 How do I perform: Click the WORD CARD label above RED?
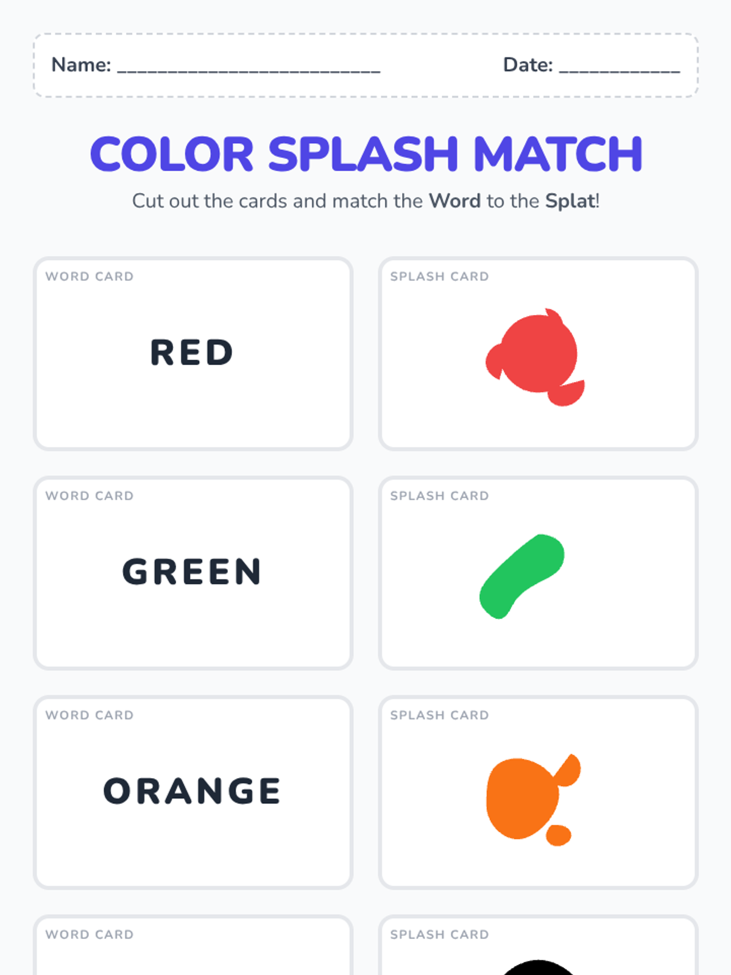pos(90,277)
